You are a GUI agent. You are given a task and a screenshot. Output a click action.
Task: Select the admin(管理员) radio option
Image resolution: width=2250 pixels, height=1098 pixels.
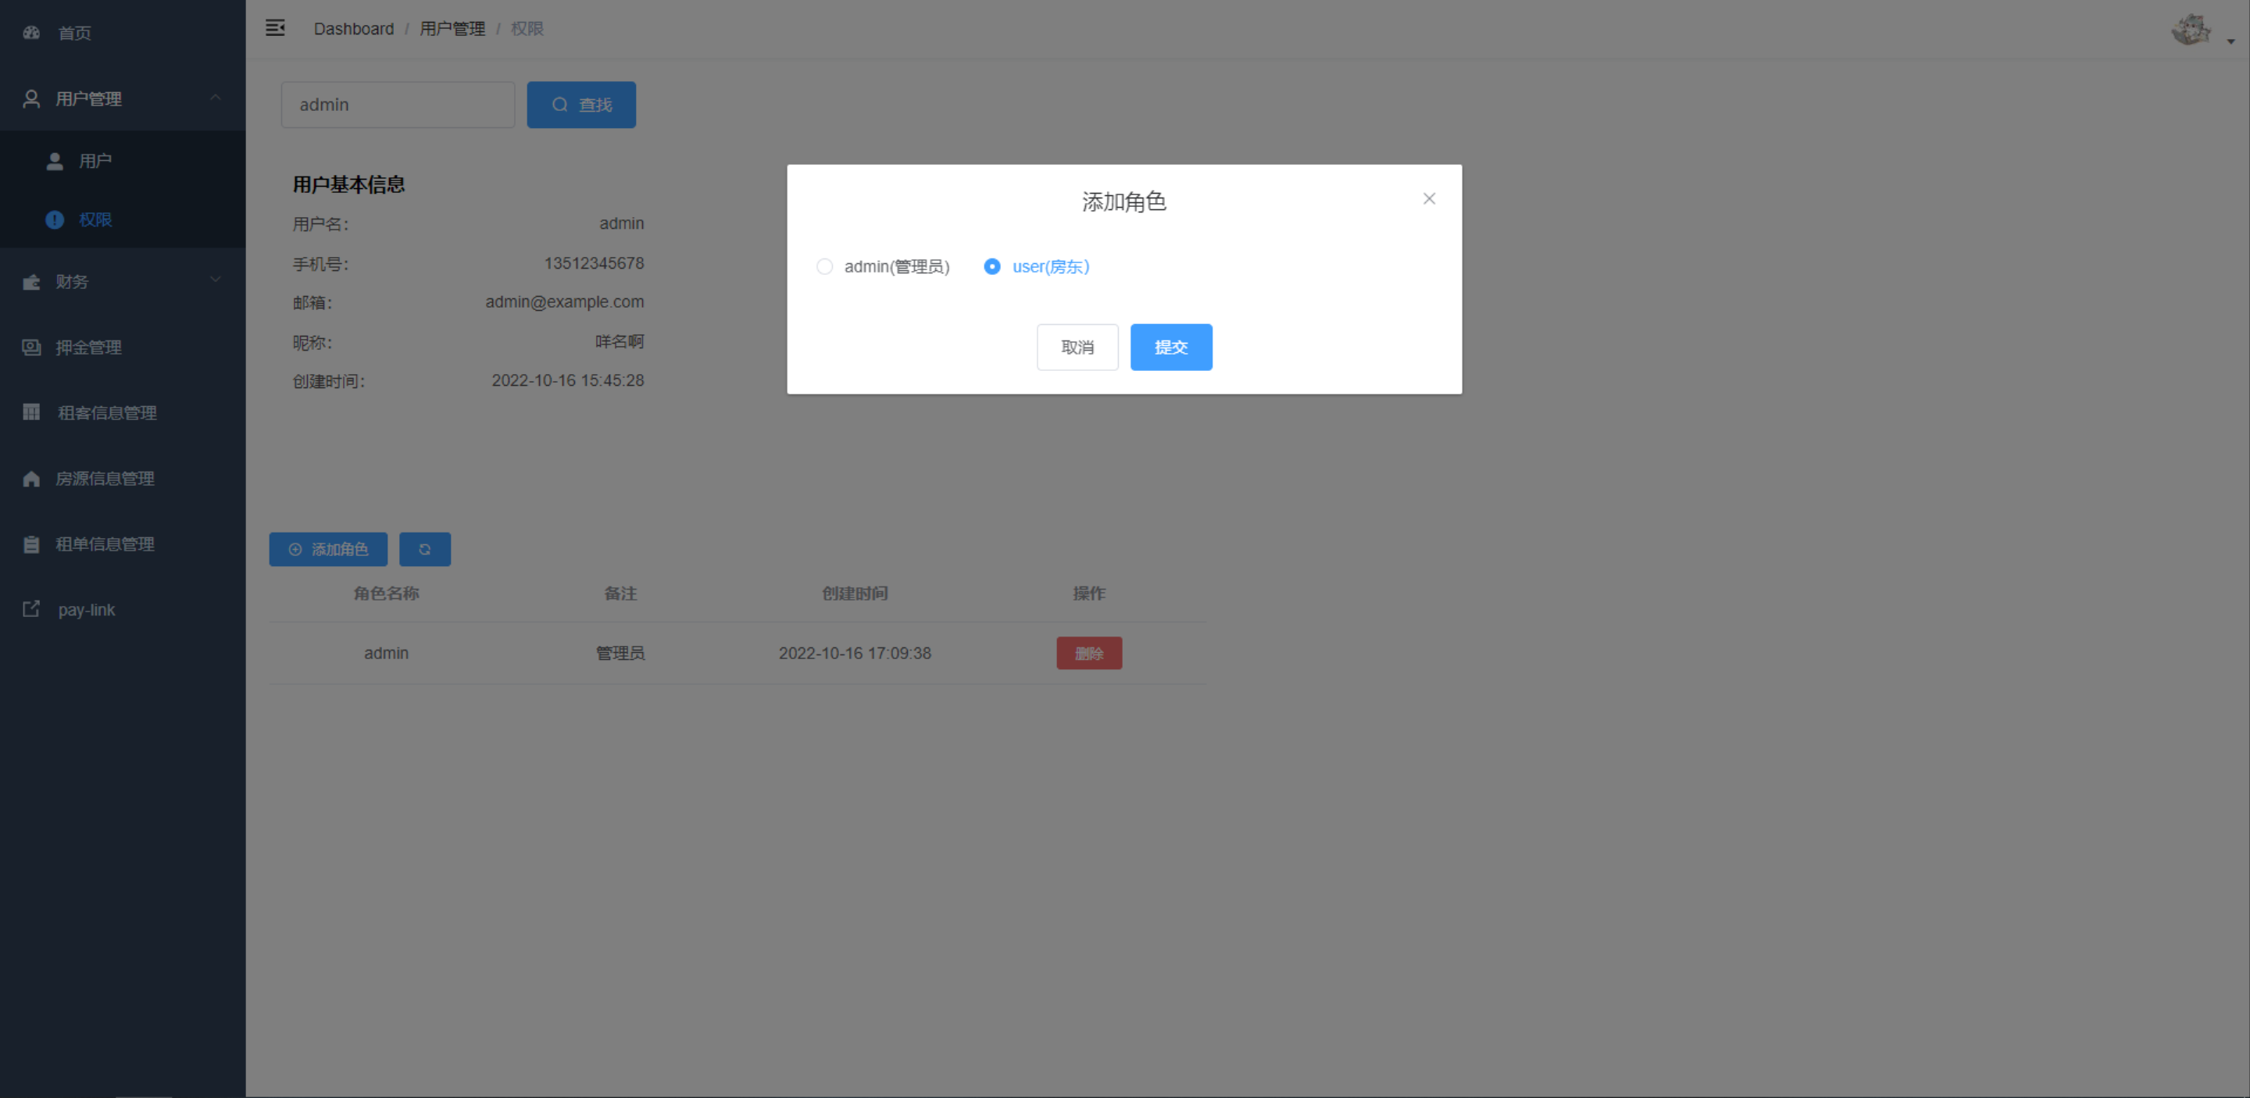[x=824, y=267]
